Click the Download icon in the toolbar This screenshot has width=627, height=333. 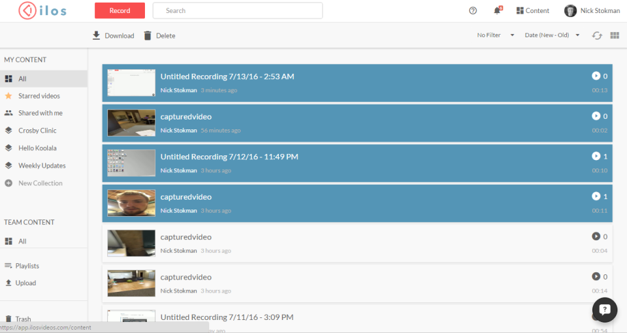click(x=97, y=35)
